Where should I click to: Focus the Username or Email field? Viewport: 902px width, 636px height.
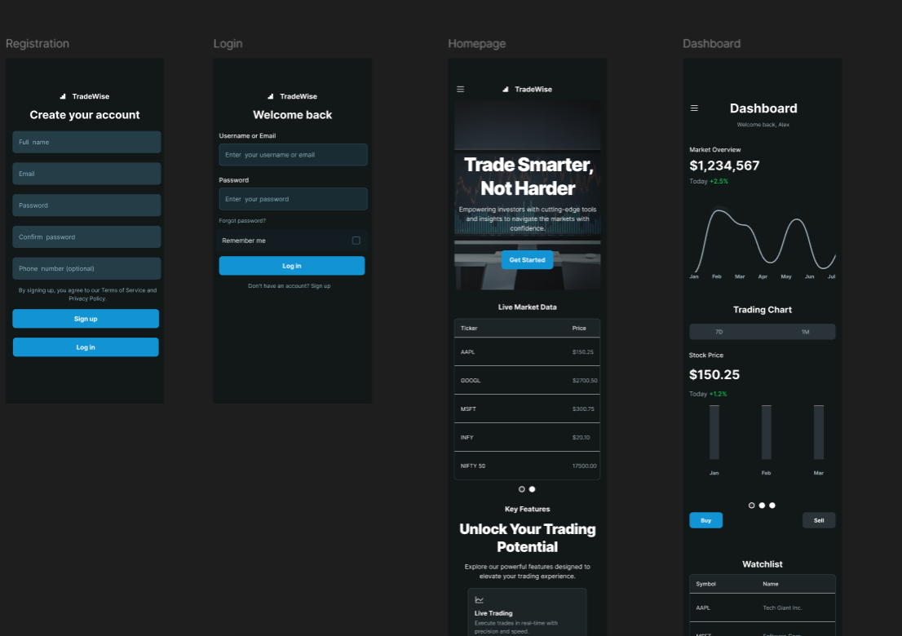293,155
